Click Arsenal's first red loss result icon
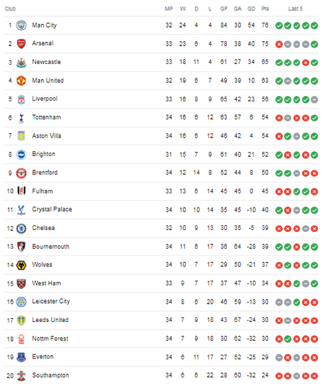326x384 pixels. tap(279, 44)
